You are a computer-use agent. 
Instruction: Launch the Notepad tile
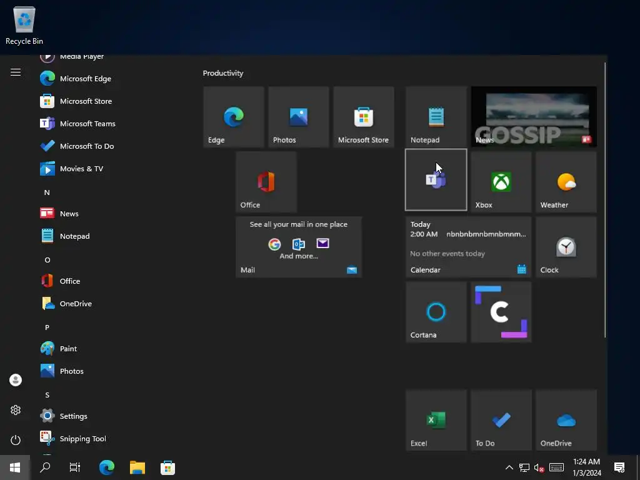point(436,117)
